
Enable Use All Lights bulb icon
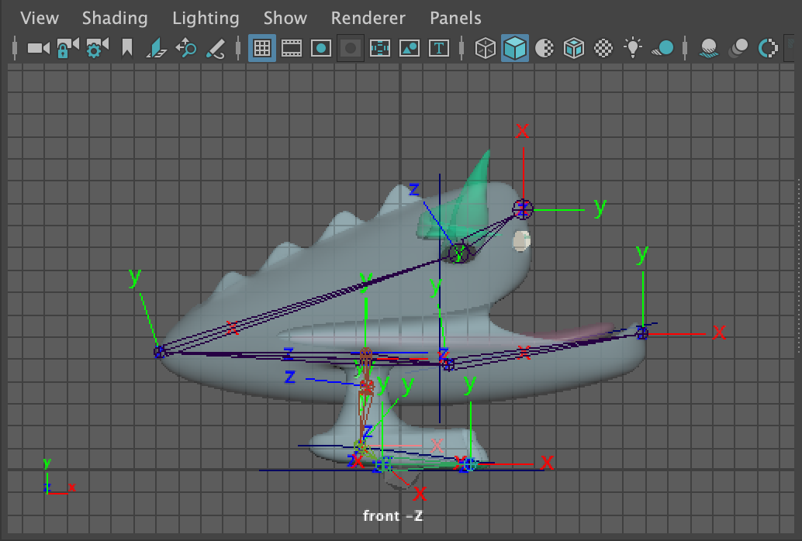633,47
